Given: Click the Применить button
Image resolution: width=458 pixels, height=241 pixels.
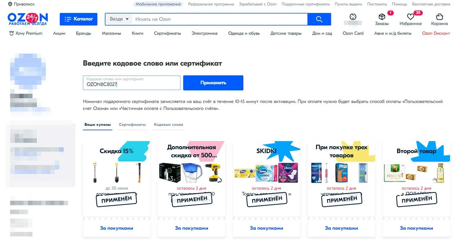Looking at the screenshot, I should 213,83.
